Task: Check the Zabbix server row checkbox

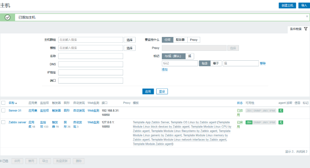Action: (x=3, y=122)
